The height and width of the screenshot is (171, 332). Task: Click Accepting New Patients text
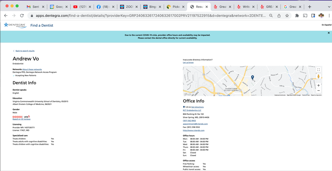[x=26, y=75]
